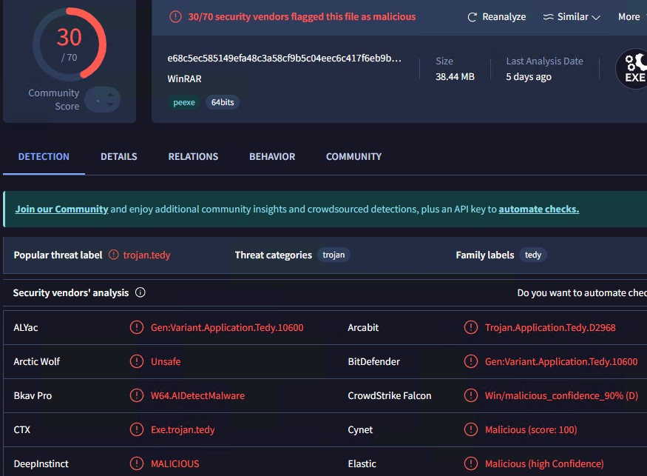
Task: Click the truncated file hash text
Action: [284, 58]
